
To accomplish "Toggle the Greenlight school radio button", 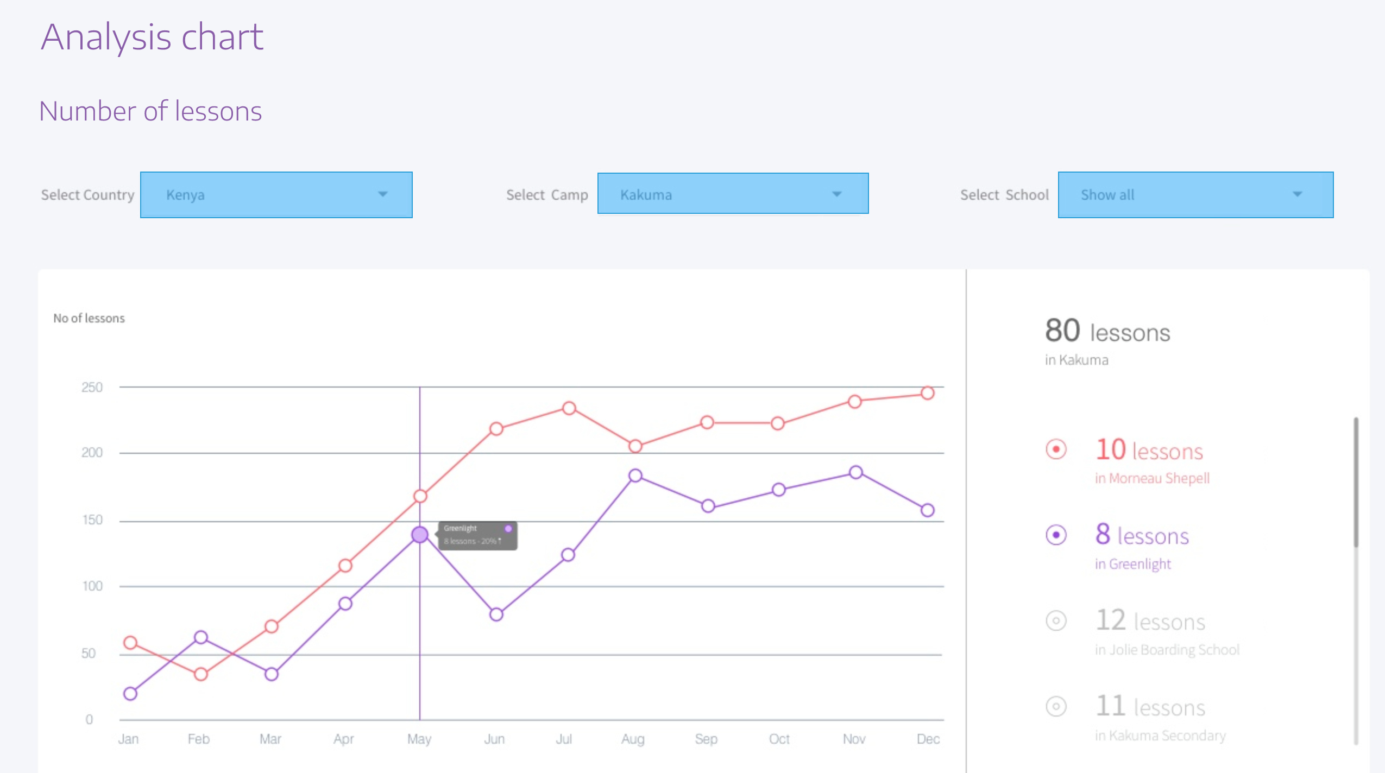I will [x=1056, y=535].
